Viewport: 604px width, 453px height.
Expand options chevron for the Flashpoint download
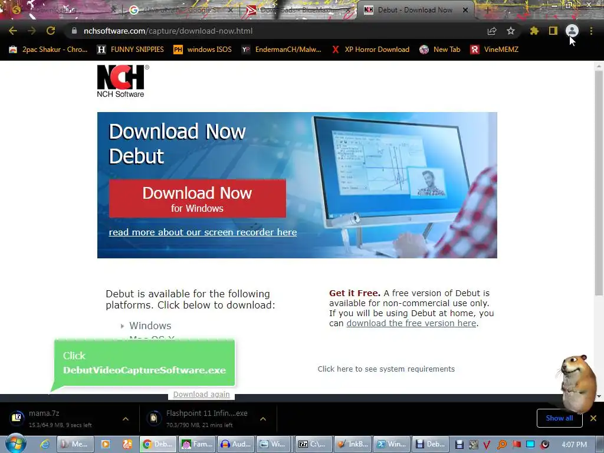click(x=263, y=419)
